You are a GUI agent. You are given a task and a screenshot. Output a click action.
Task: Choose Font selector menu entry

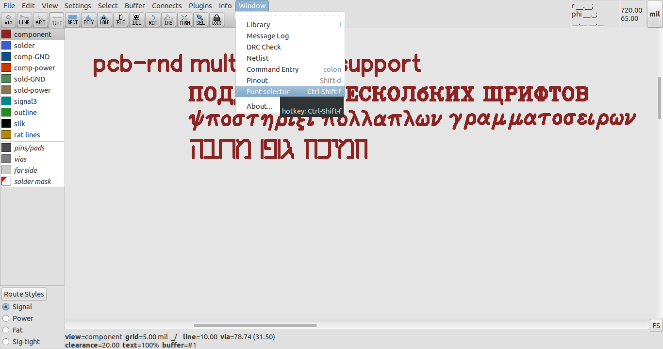tap(290, 92)
